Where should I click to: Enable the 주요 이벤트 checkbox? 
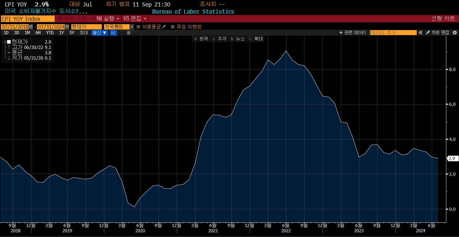pos(173,27)
